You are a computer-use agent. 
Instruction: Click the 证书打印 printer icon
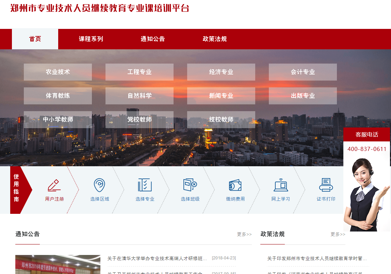point(326,185)
